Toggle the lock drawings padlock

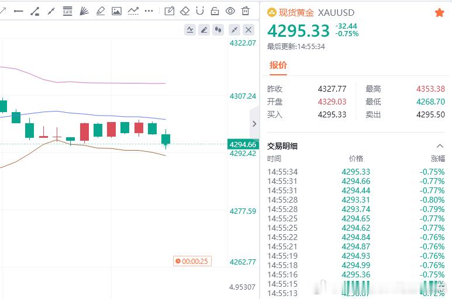215,11
